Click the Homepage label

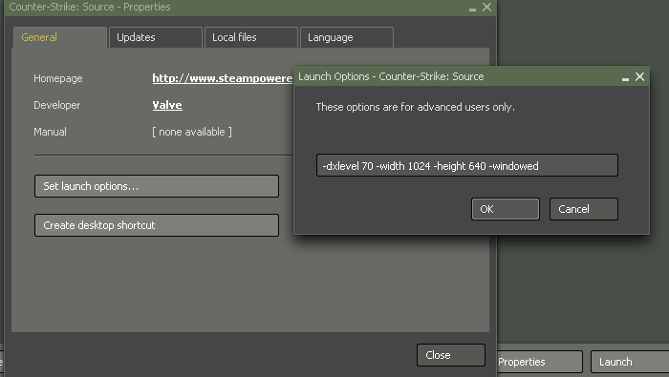coord(58,78)
